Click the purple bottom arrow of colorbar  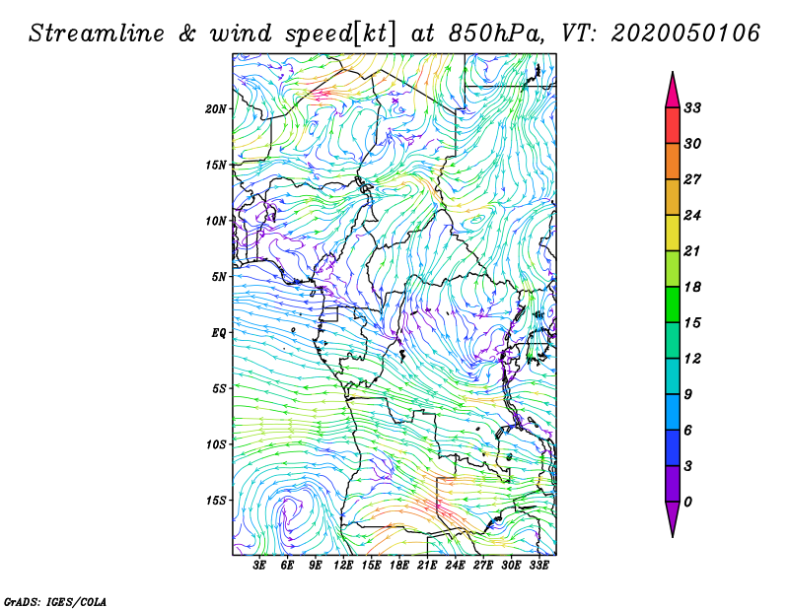(x=673, y=519)
